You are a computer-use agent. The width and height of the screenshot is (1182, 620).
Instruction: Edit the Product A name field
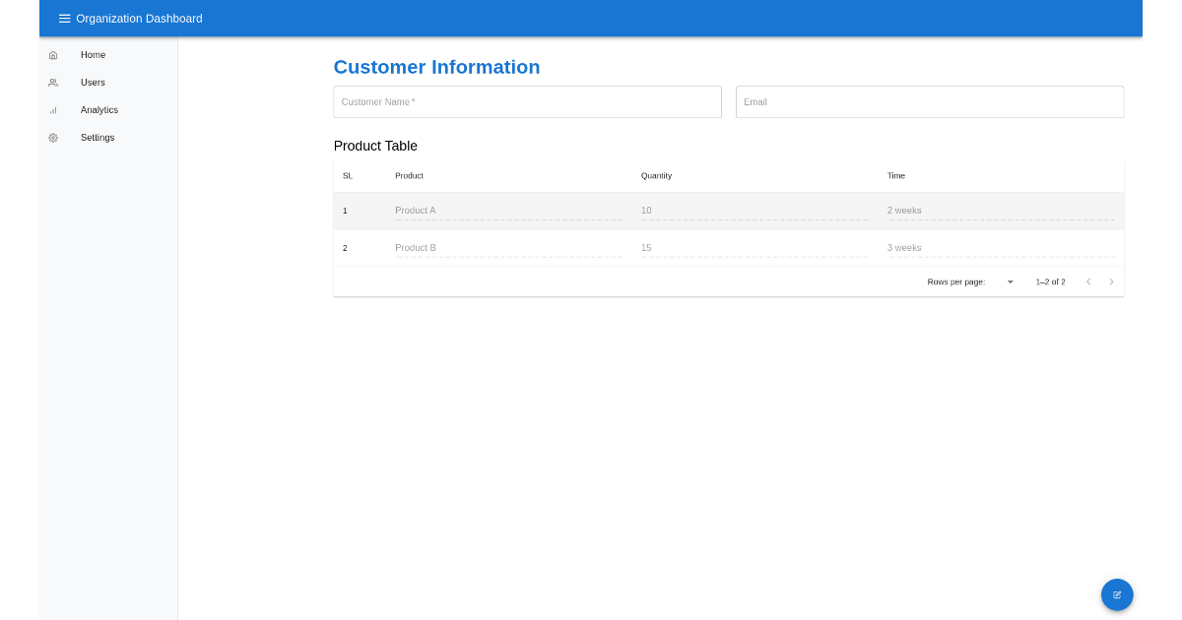[507, 211]
